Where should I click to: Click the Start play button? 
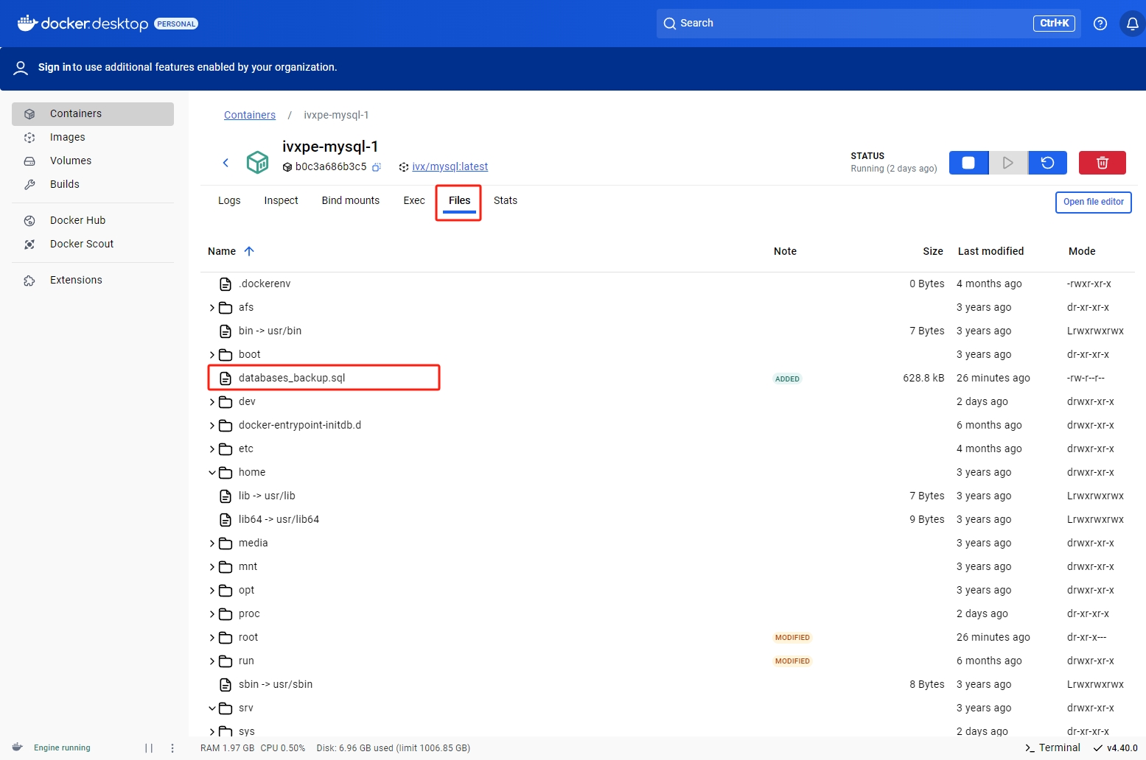(1008, 163)
